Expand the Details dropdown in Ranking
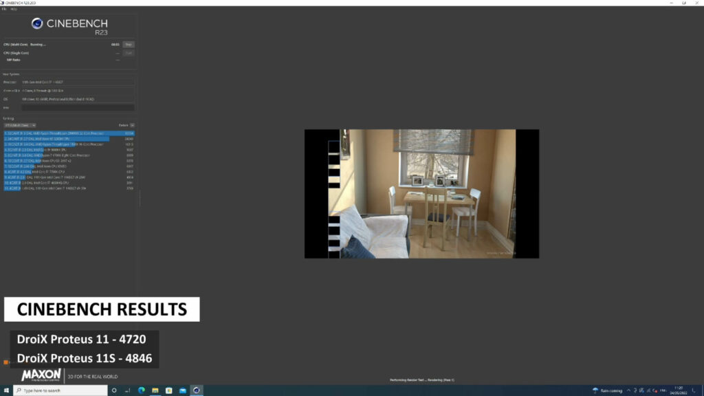This screenshot has width=704, height=396. [x=132, y=125]
